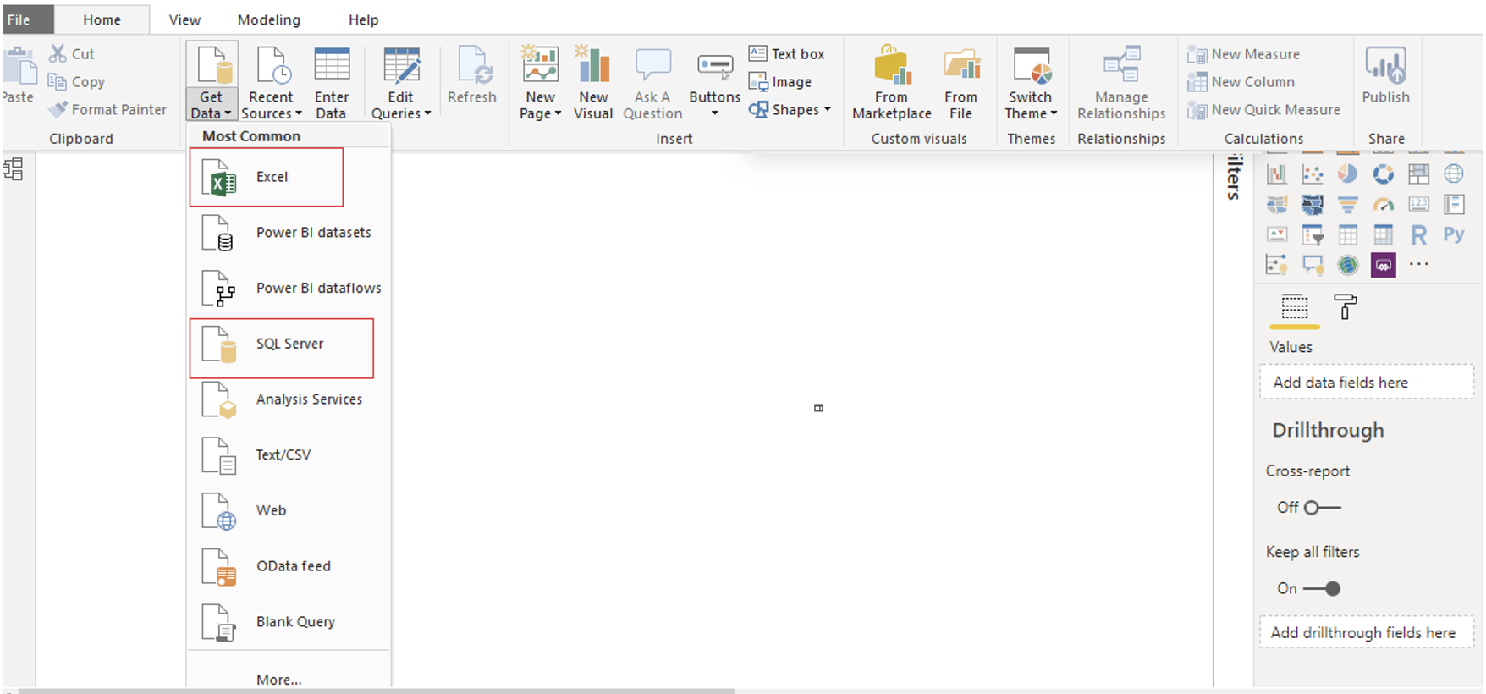The image size is (1486, 694).
Task: Click the Refresh ribbon button
Action: 472,76
